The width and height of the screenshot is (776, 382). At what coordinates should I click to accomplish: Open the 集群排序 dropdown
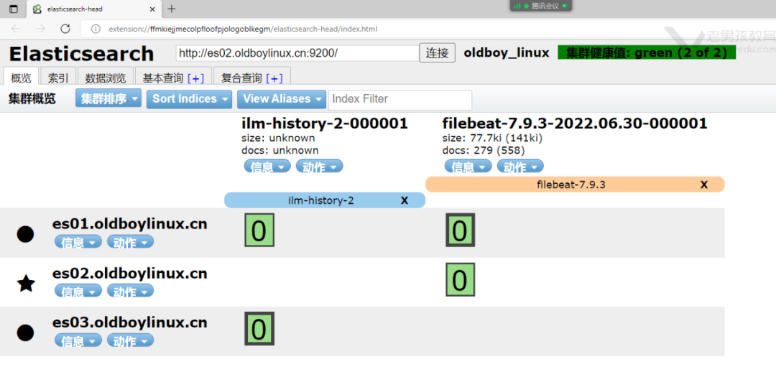108,99
